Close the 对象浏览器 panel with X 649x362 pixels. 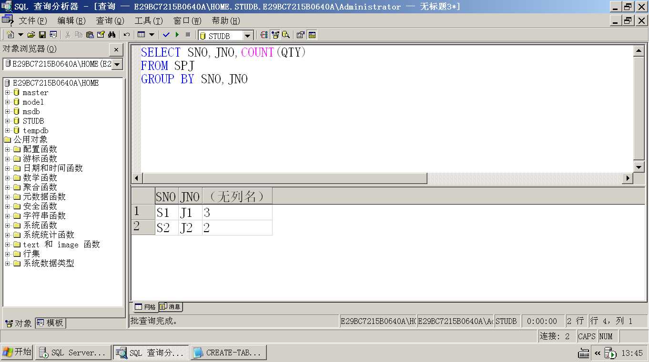[116, 49]
